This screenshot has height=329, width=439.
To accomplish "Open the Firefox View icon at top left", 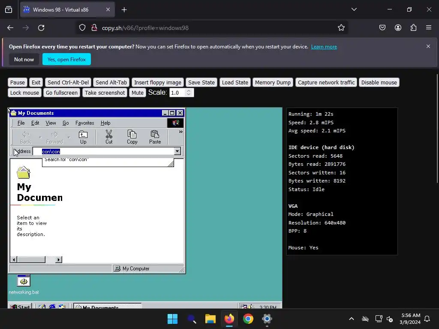I will (x=9, y=10).
